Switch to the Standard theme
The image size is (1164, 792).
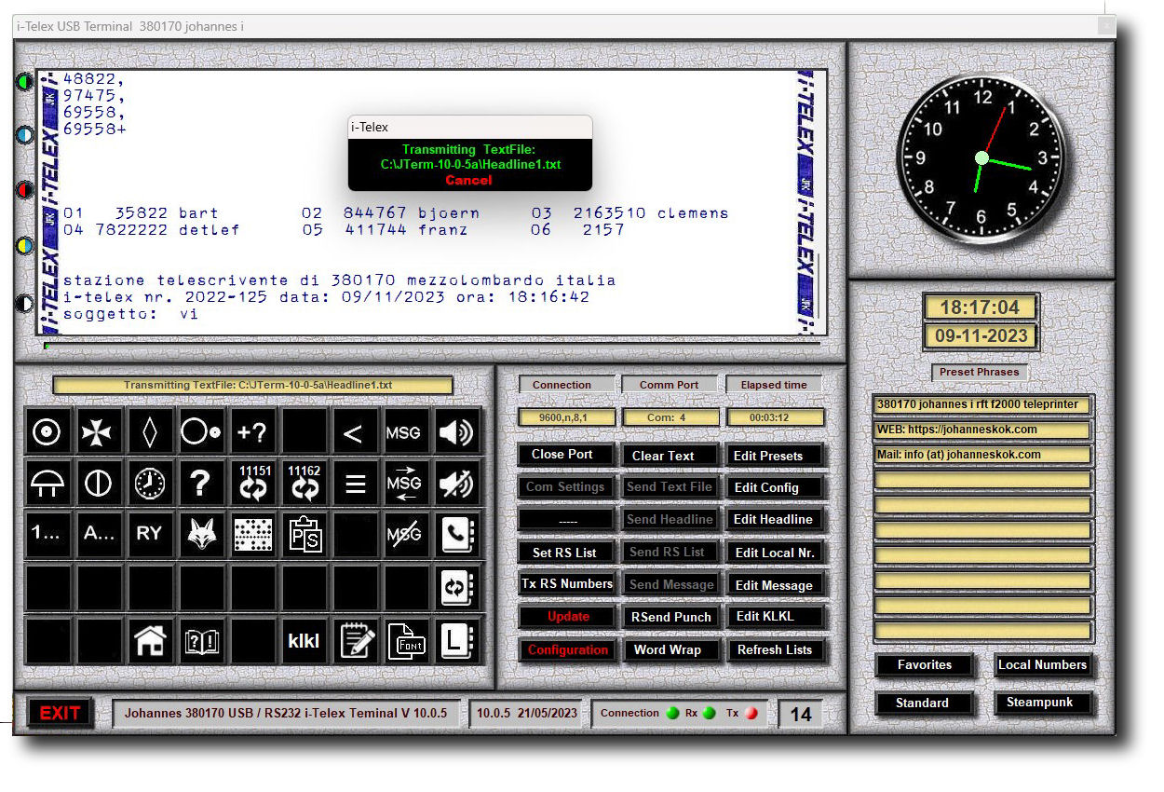[925, 703]
